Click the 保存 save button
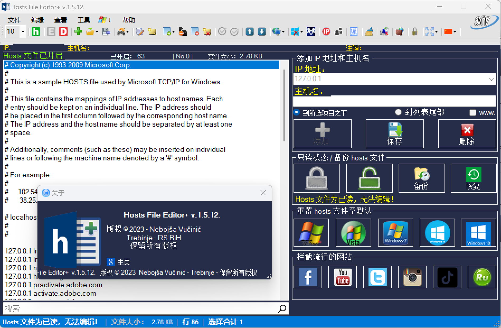The height and width of the screenshot is (328, 501). tap(395, 134)
